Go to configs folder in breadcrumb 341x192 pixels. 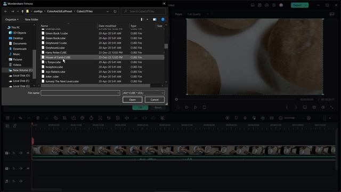38,11
